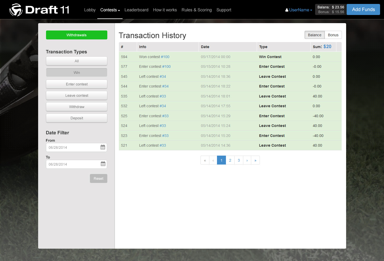Go to previous page of transactions
The height and width of the screenshot is (261, 384).
(x=213, y=160)
